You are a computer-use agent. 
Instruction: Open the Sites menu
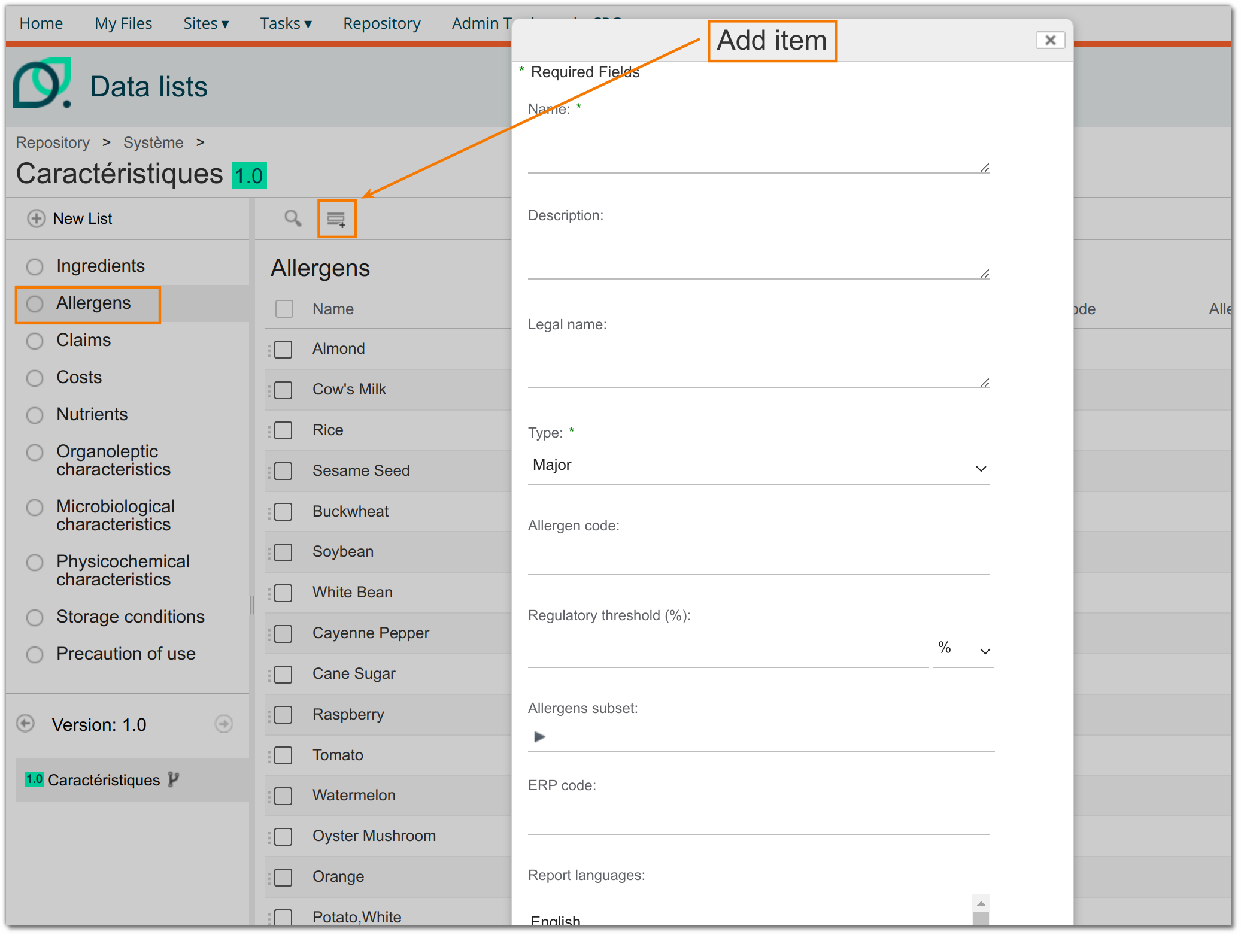(206, 23)
